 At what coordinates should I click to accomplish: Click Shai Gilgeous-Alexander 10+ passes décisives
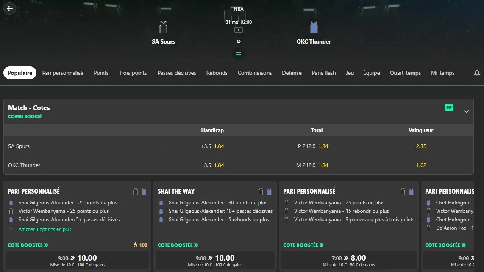221,211
